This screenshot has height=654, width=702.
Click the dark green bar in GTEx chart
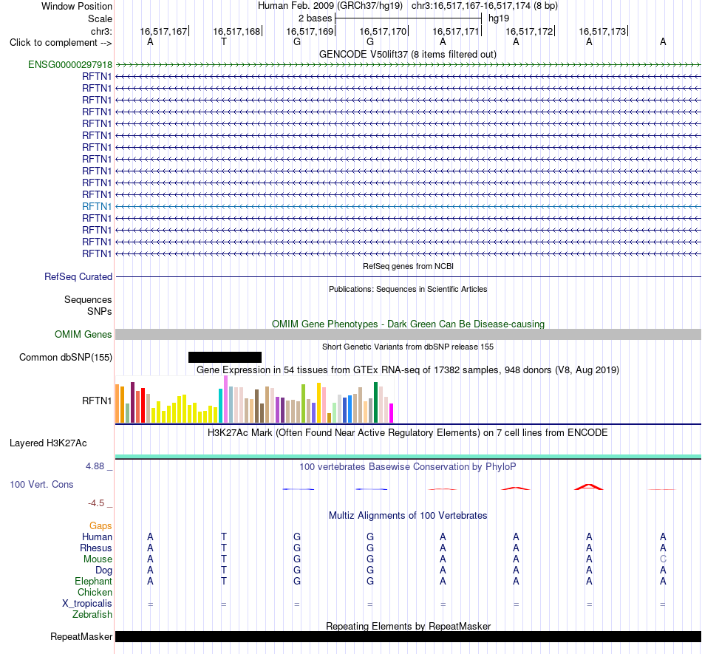pyautogui.click(x=375, y=403)
